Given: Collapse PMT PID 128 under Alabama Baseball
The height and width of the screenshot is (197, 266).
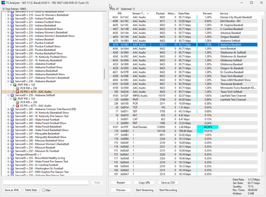Looking at the screenshot, I should (11, 85).
